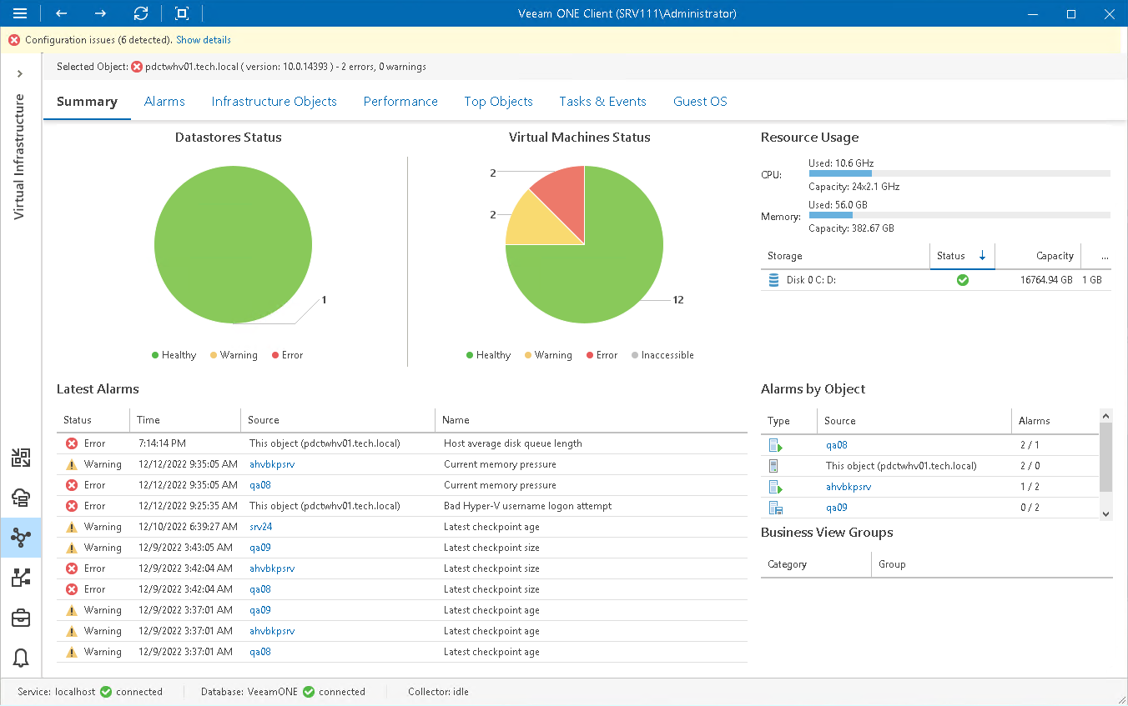1128x706 pixels.
Task: Toggle the Warning legend in Virtual Machines Status
Action: tap(548, 355)
